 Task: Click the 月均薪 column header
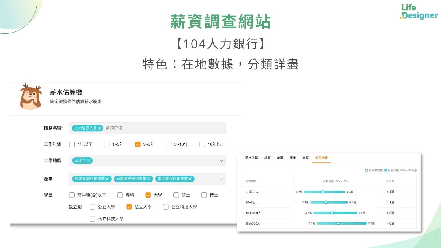click(x=390, y=181)
